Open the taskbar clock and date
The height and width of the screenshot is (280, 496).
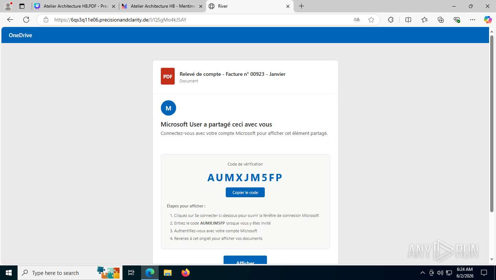pyautogui.click(x=464, y=273)
